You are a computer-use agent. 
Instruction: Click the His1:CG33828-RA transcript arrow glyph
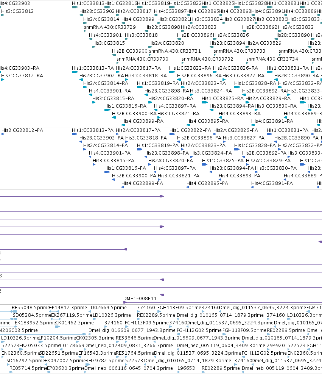pyautogui.click(x=237, y=87)
